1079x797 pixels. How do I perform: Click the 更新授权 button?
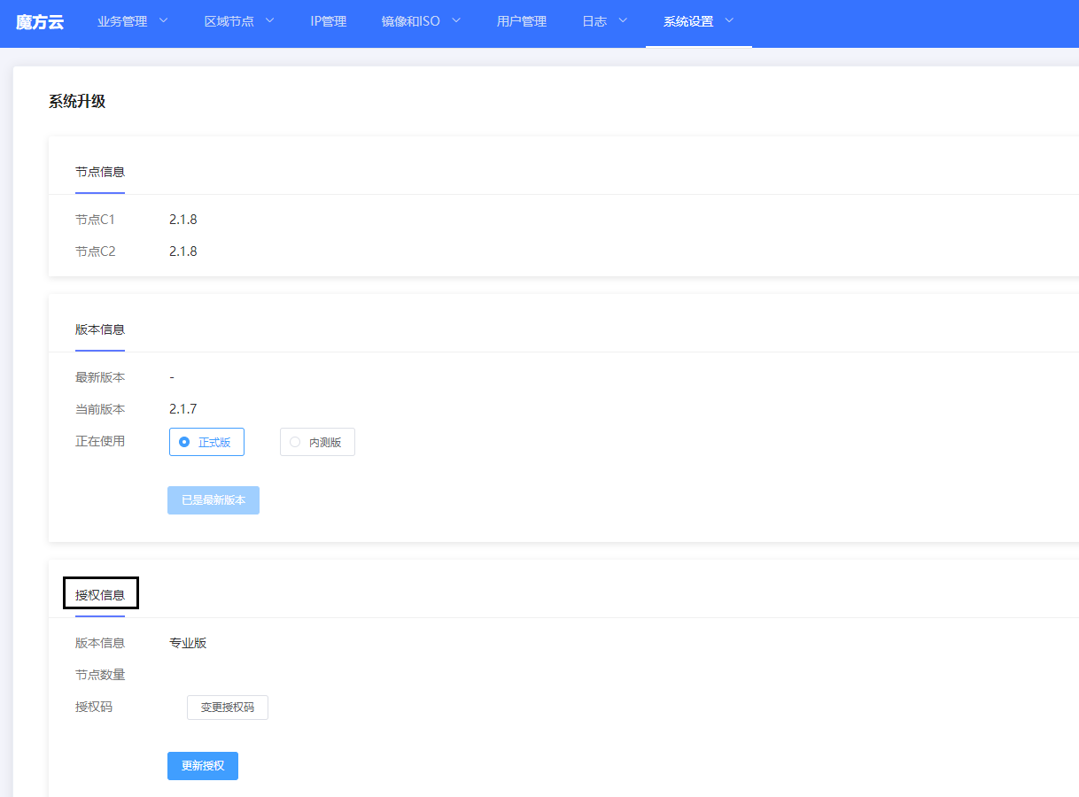tap(203, 766)
